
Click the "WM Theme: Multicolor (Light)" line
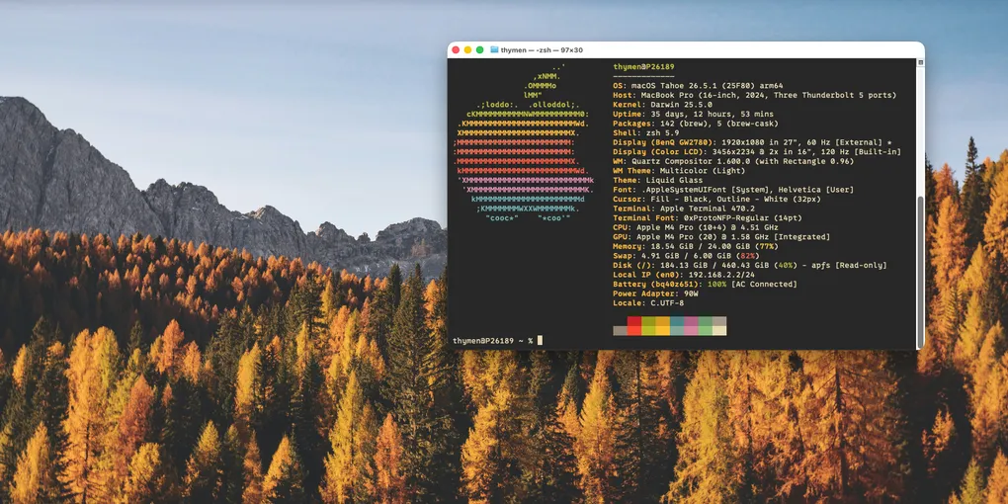(x=679, y=170)
